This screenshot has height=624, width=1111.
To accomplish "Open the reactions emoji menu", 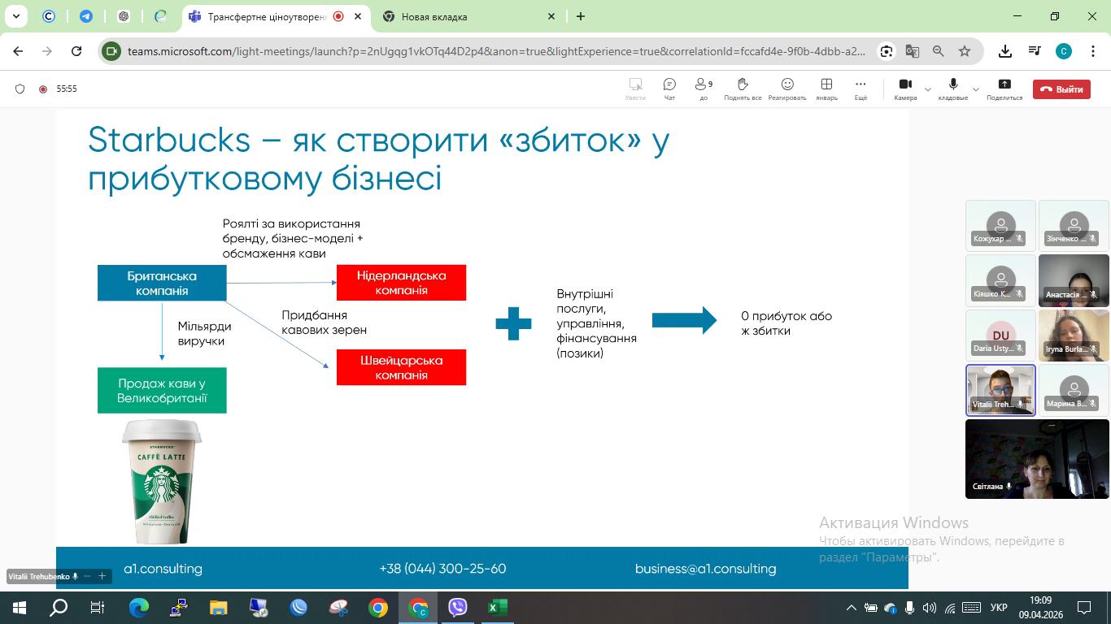I will click(x=786, y=88).
